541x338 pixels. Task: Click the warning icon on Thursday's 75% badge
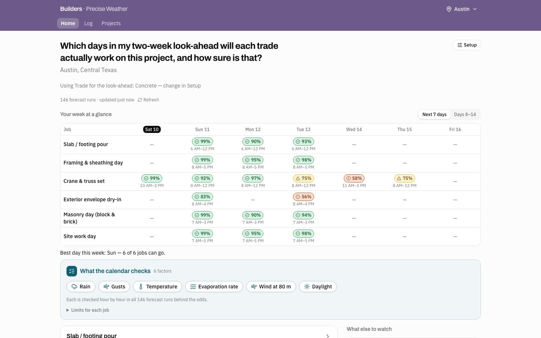point(399,178)
